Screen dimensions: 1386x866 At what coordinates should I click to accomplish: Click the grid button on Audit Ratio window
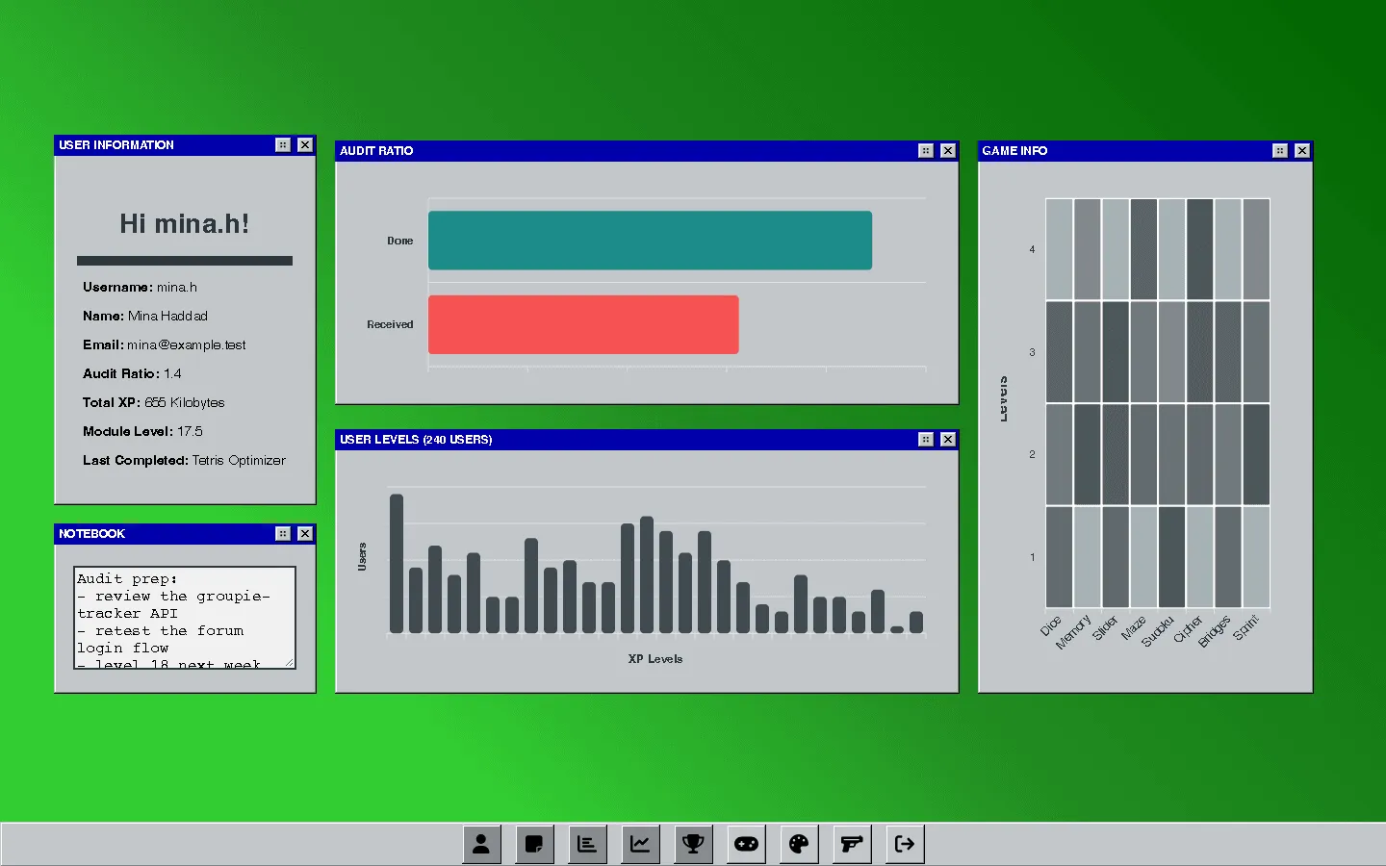926,150
